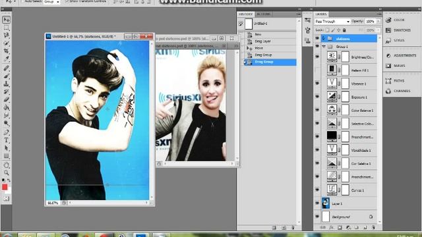Open the Styles panel icon

(x=388, y=41)
